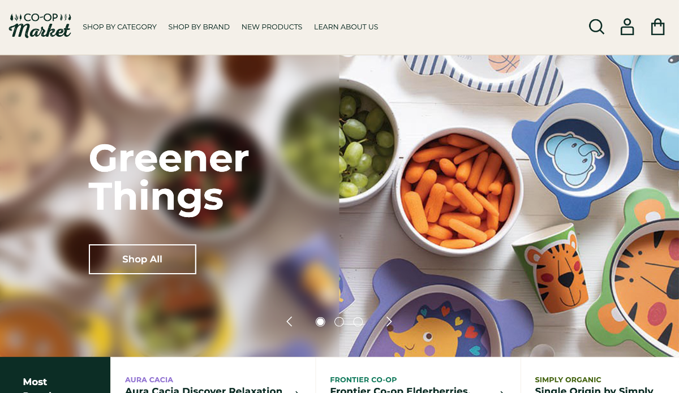Click the Shop All button

(143, 259)
